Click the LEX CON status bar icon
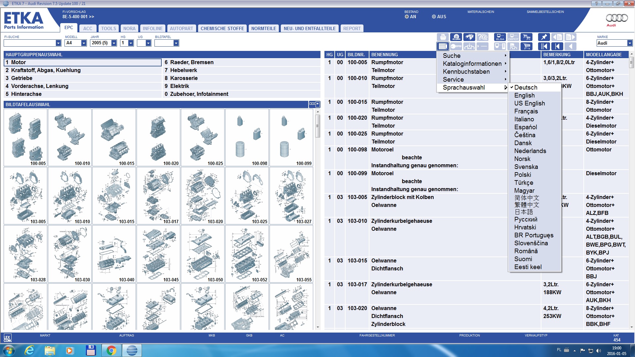 coord(7,338)
